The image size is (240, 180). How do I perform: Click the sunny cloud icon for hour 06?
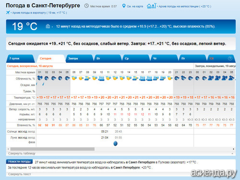tap(74, 78)
